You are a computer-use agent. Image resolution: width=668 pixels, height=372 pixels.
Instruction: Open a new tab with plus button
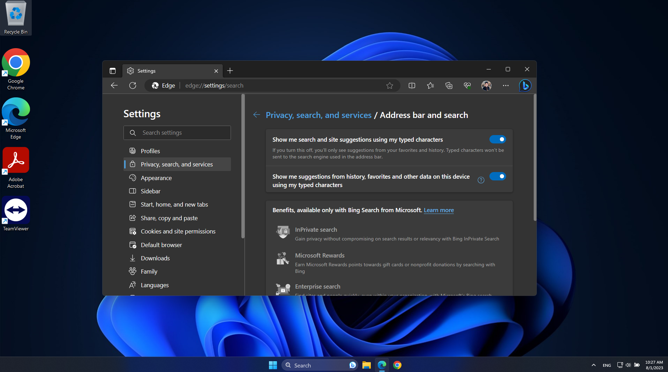[x=230, y=71]
